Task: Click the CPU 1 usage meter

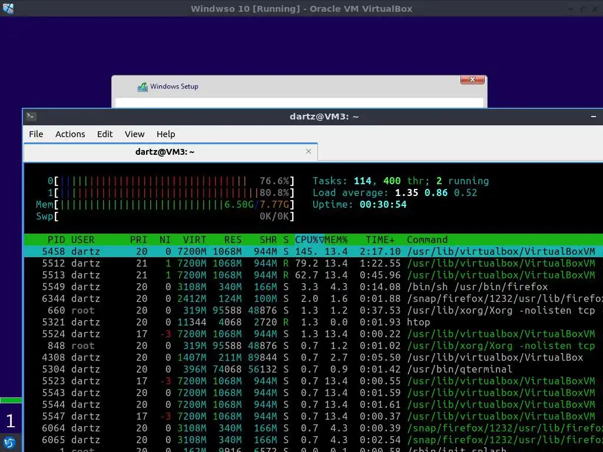Action: tap(171, 193)
